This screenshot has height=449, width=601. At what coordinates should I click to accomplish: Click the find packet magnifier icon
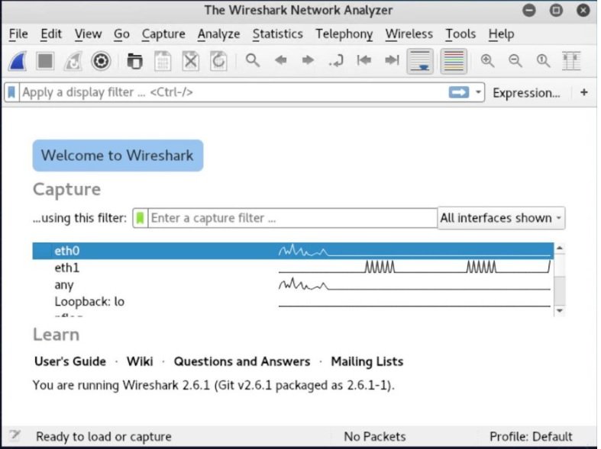253,61
